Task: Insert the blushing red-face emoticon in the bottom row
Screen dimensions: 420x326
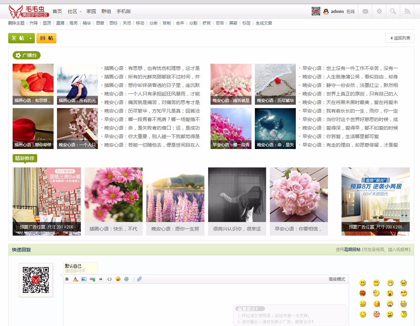Action: point(376,314)
